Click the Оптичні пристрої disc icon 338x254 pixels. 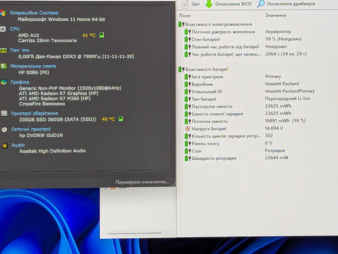coord(4,130)
